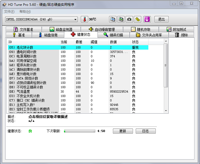Image resolution: width=200 pixels, height=164 pixels.
Task: Click the HD Tune Pro title bar icon
Action: (x=4, y=5)
